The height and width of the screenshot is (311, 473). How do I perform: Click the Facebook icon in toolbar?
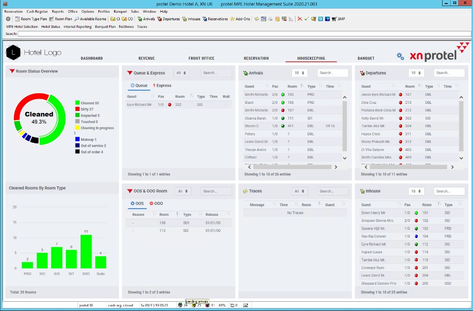coord(327,19)
